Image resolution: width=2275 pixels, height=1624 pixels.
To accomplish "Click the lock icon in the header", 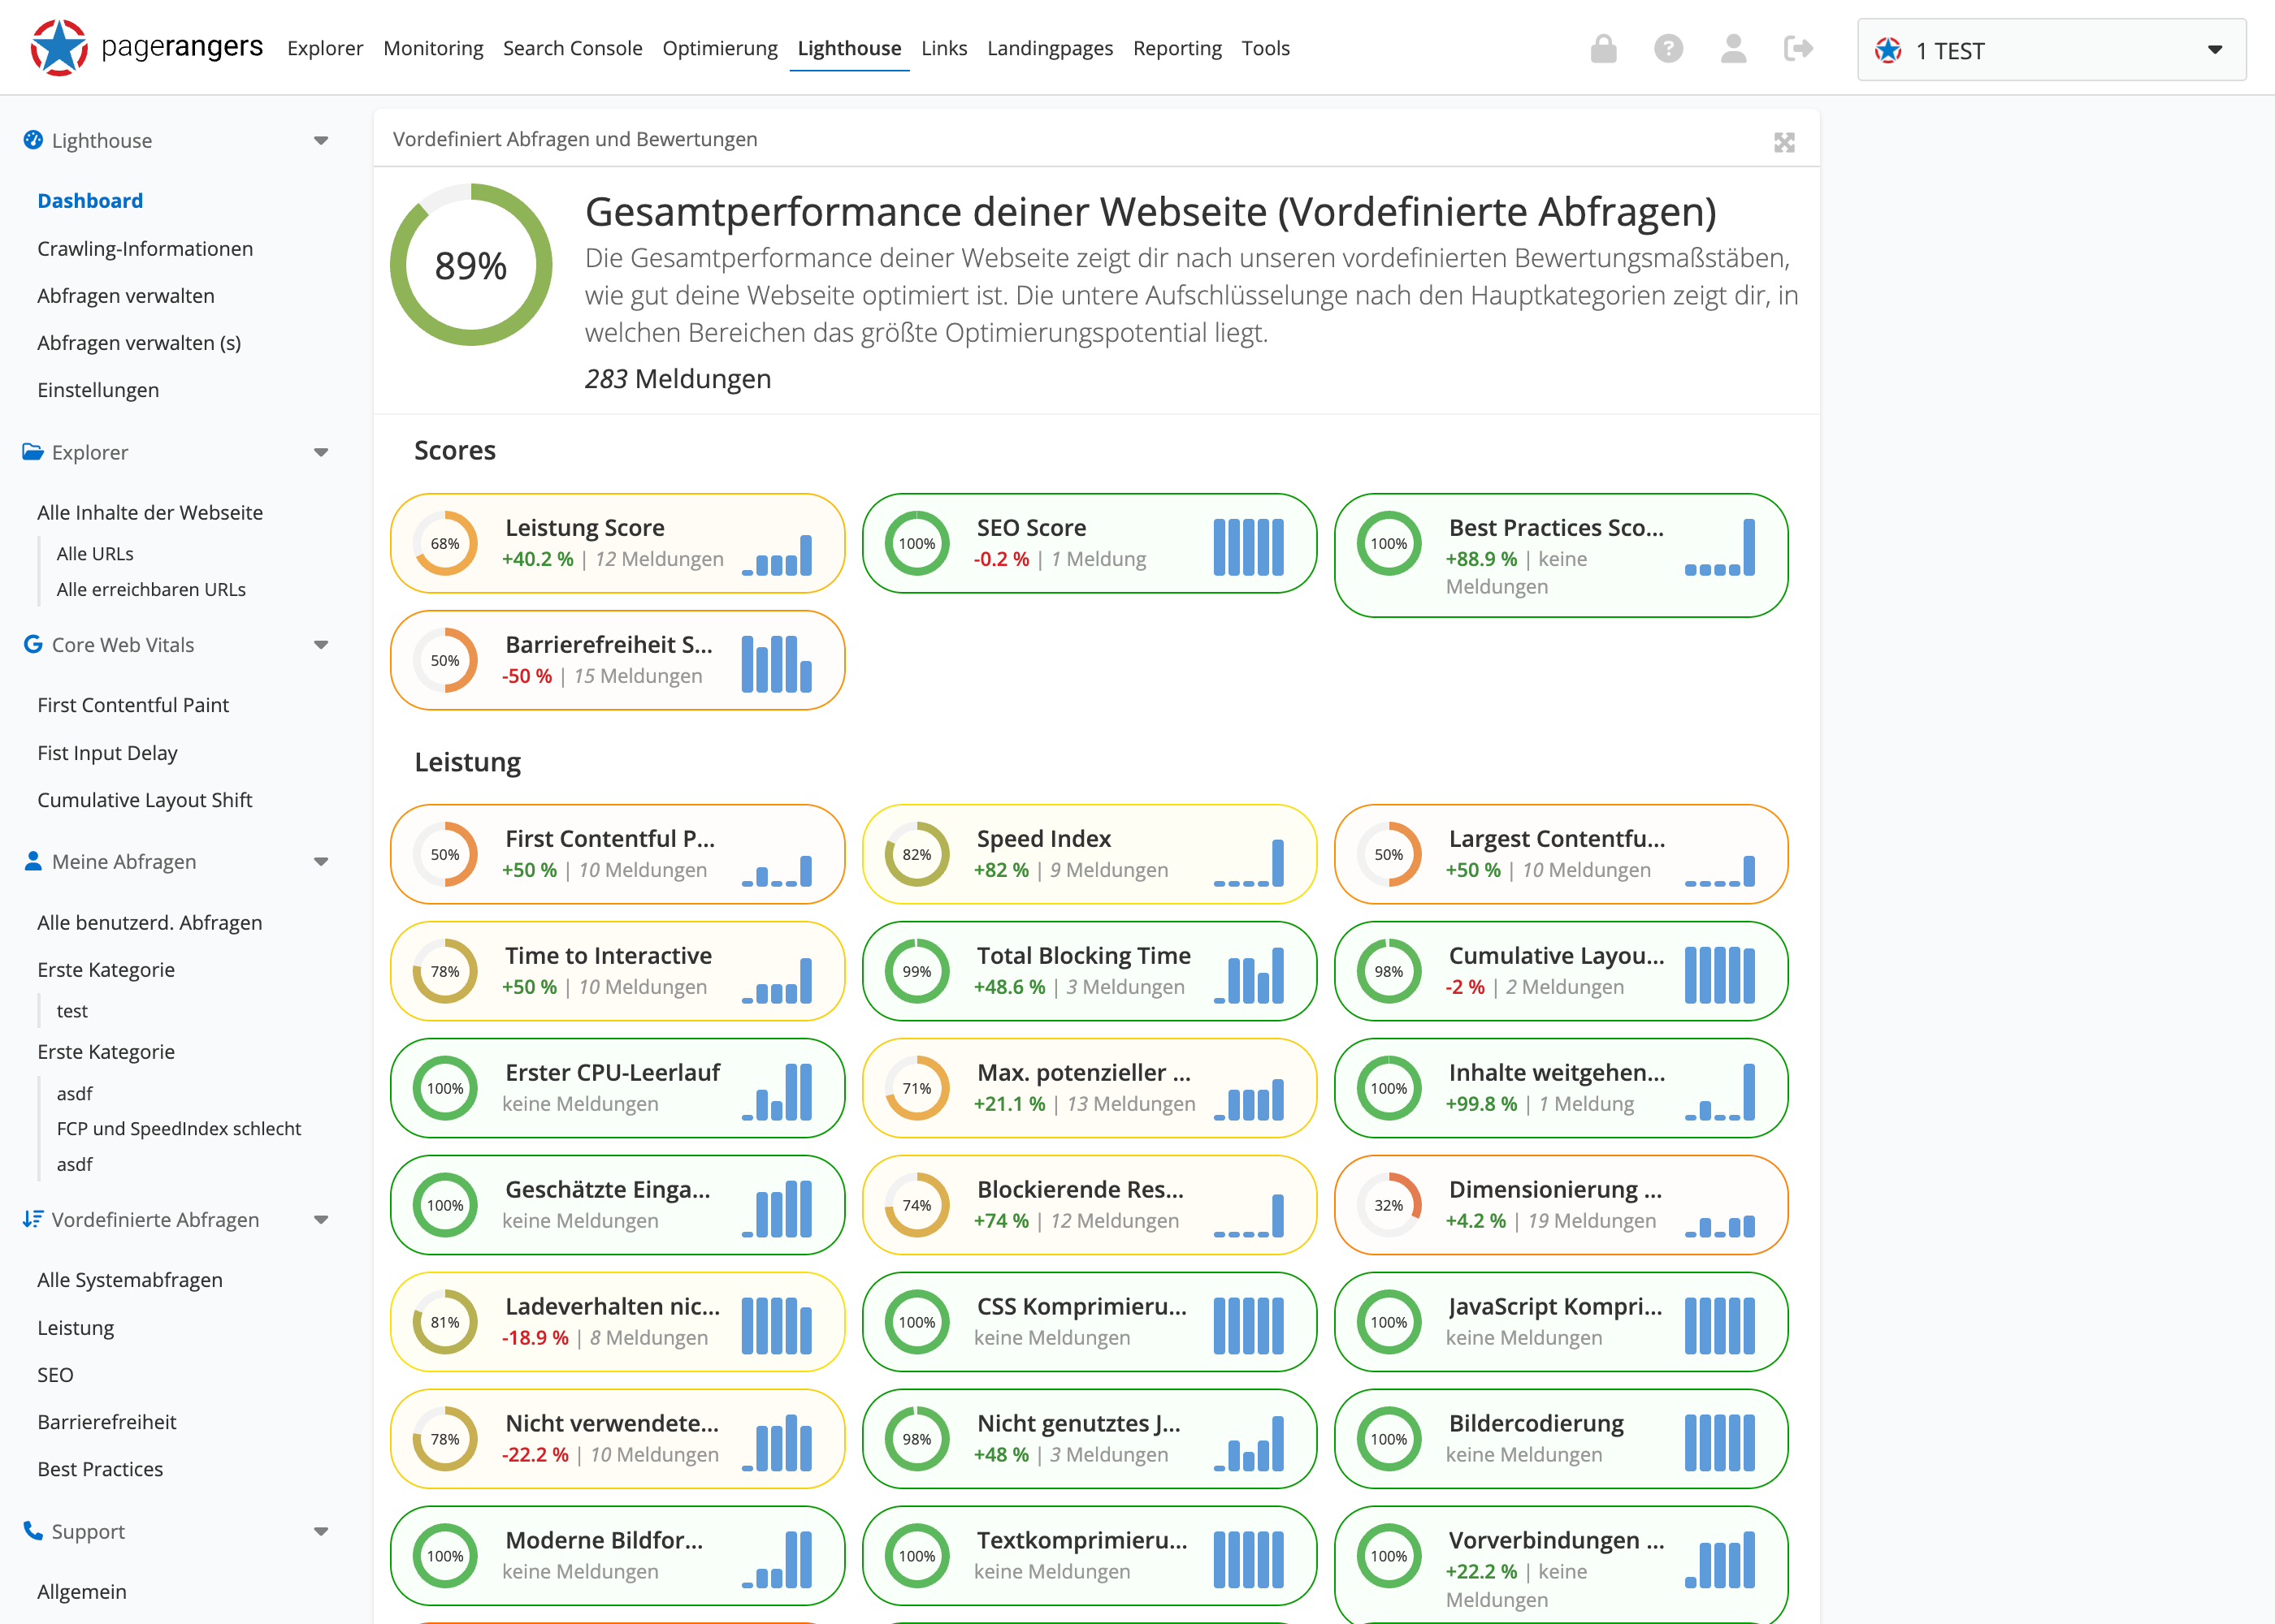I will [x=1604, y=48].
